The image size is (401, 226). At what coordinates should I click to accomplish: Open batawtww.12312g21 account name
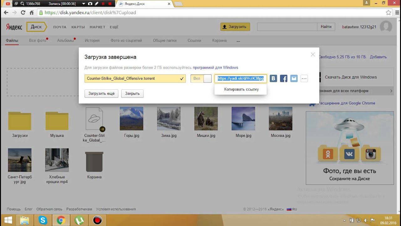(359, 27)
